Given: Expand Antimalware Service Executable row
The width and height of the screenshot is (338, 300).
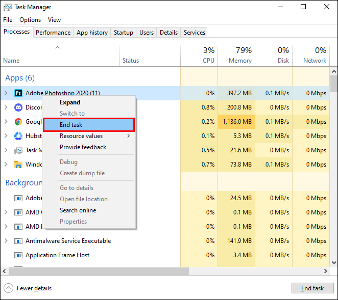Looking at the screenshot, I should pos(6,241).
